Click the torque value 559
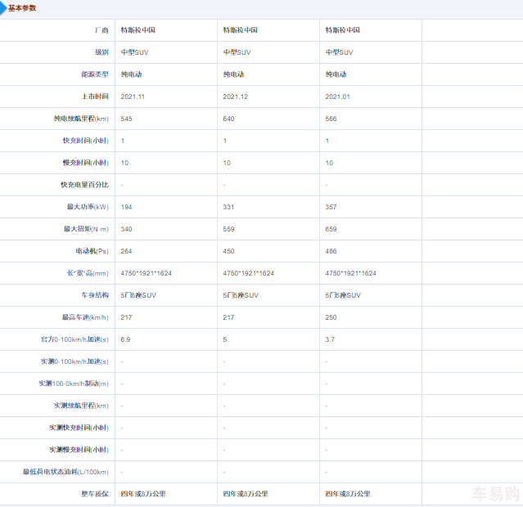 [x=229, y=229]
